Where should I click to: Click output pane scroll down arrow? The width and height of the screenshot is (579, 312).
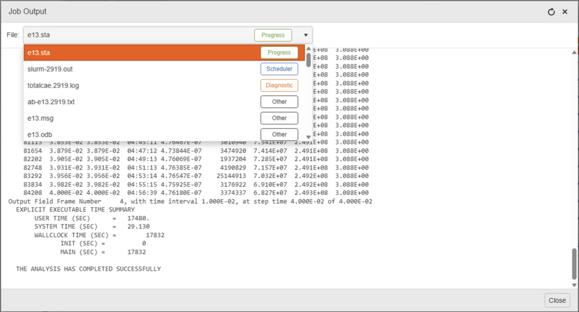click(x=574, y=285)
